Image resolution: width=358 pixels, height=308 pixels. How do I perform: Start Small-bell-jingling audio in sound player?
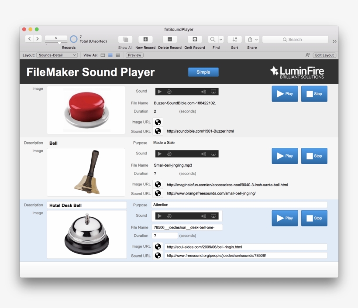click(160, 154)
